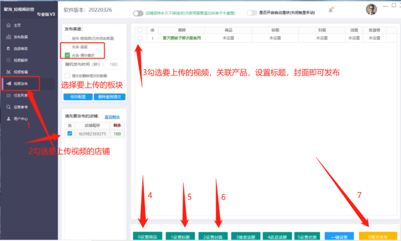Click 未设置 cell under 标题 column

click(275, 38)
